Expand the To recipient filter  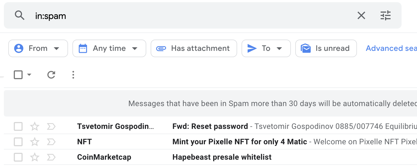click(x=266, y=48)
